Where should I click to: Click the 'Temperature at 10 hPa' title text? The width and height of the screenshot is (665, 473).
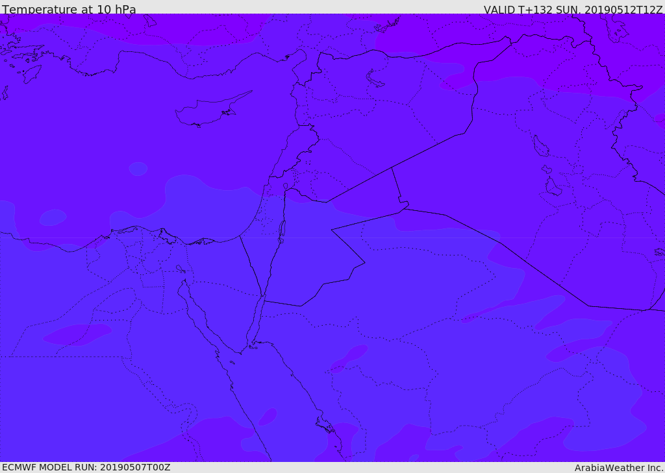click(69, 9)
